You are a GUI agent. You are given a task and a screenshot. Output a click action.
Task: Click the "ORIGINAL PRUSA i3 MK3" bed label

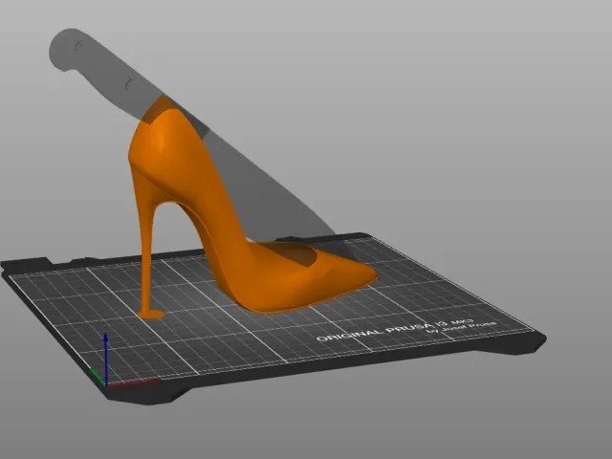pyautogui.click(x=395, y=329)
